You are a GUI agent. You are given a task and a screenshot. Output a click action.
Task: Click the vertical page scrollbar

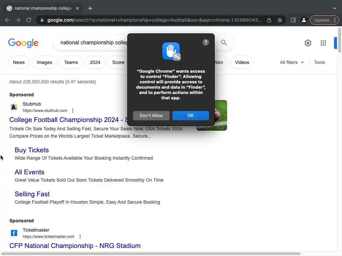[339, 40]
